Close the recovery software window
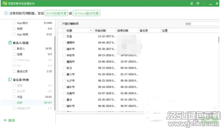Image resolution: width=221 pixels, height=128 pixels. click(x=217, y=4)
